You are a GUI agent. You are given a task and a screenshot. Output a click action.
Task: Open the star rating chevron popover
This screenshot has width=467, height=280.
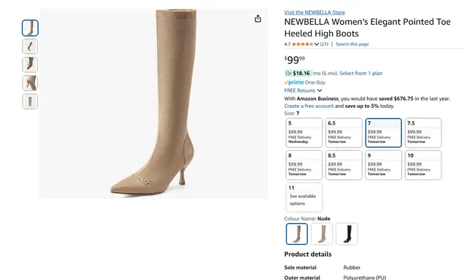[x=317, y=44]
